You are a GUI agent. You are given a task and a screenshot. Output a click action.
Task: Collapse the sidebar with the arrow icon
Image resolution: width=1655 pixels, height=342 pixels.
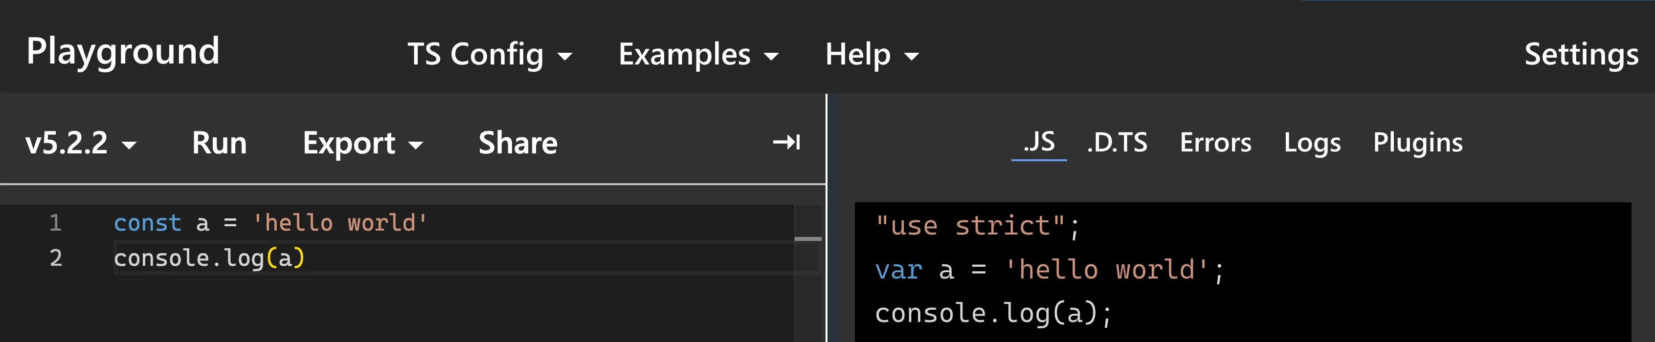coord(786,142)
